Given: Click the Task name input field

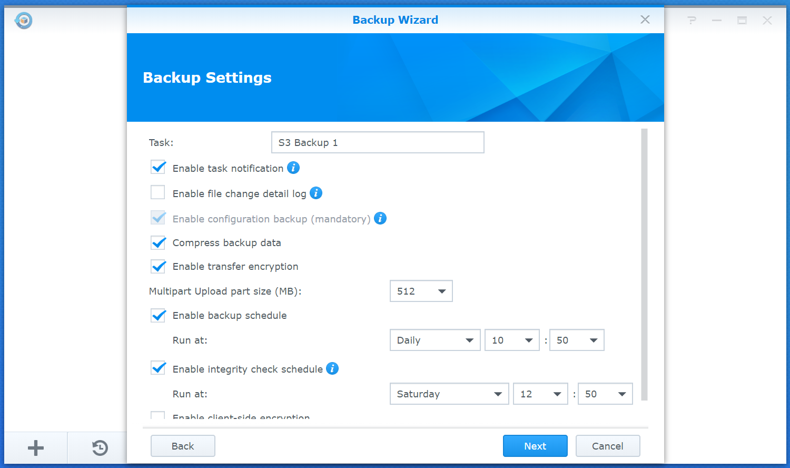Looking at the screenshot, I should point(378,142).
